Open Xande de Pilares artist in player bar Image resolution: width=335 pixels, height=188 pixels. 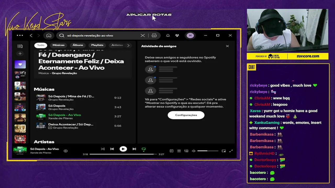(x=41, y=152)
